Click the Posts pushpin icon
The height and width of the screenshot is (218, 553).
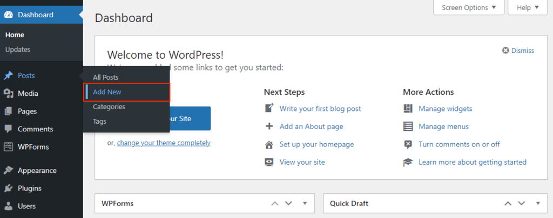pos(8,76)
